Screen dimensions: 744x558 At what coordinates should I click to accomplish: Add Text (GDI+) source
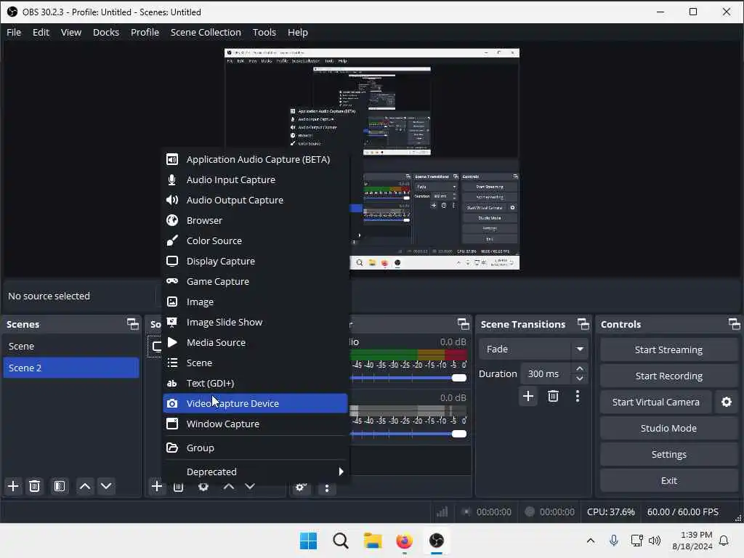(255, 384)
